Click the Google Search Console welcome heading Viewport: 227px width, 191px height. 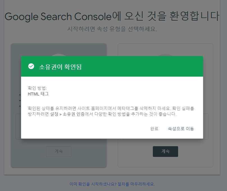[x=112, y=16]
